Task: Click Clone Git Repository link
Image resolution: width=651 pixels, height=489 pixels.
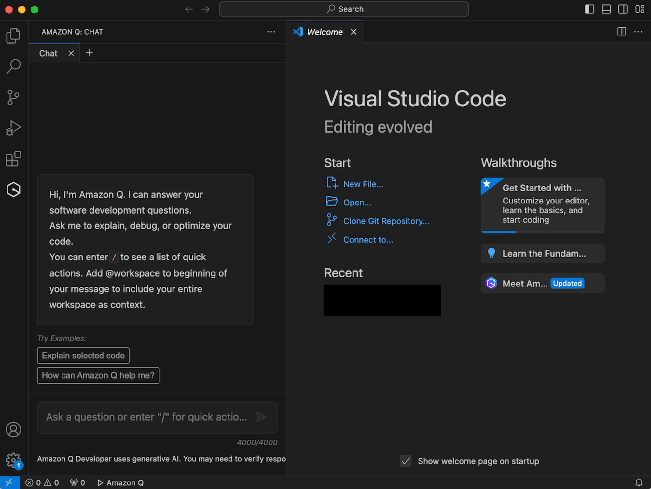Action: [x=386, y=221]
